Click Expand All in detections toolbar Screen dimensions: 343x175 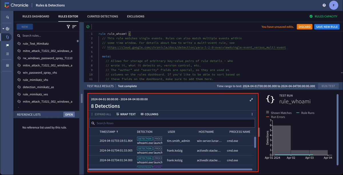coord(101,114)
